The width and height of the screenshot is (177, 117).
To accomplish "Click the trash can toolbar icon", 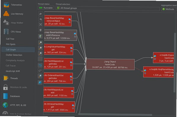I will (41, 30).
